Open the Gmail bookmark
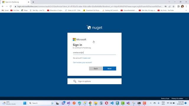 pyautogui.click(x=5, y=11)
